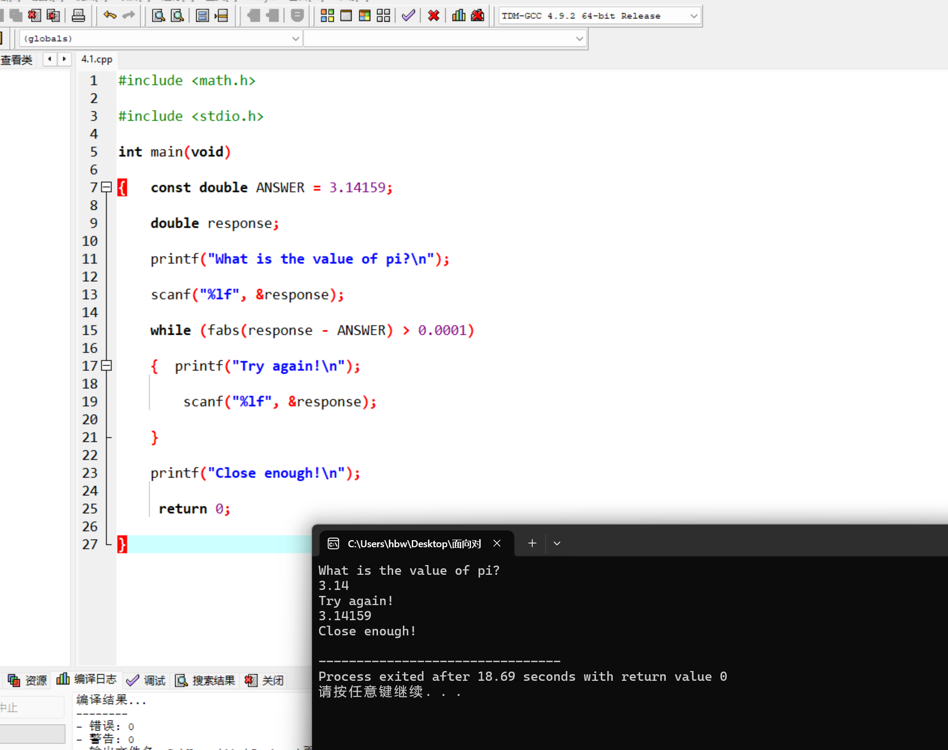Click the '#include <math.h>' line
Viewport: 948px width, 750px height.
[x=187, y=81]
